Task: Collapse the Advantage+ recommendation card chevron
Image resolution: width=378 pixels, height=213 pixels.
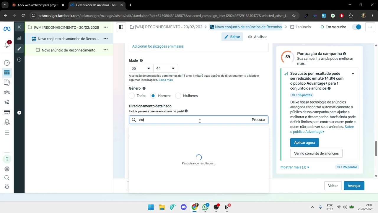Action: pos(353,74)
